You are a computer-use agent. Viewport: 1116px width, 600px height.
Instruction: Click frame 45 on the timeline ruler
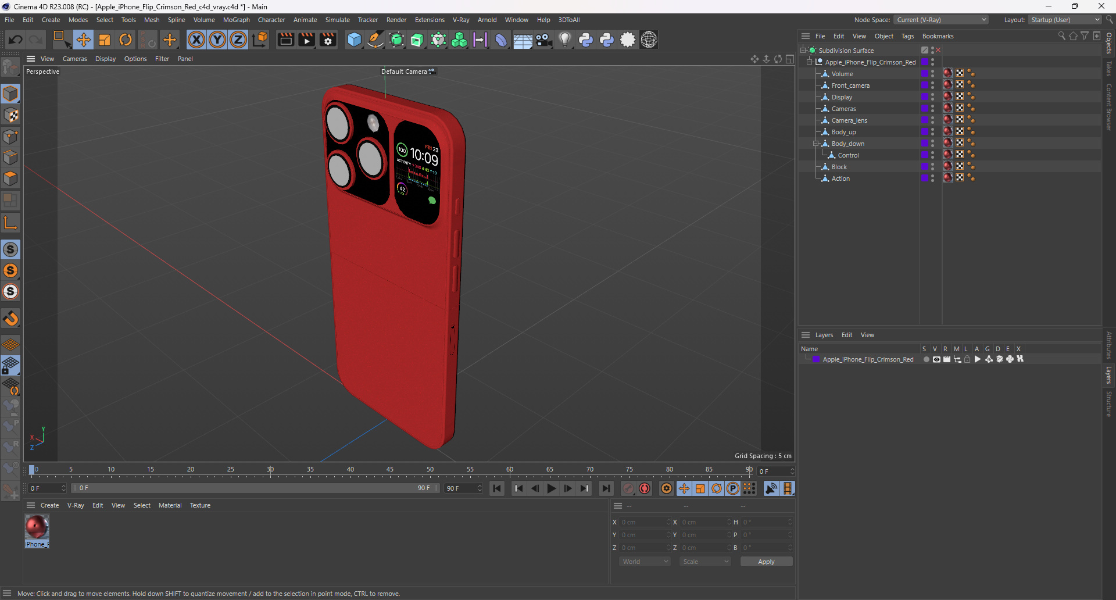(x=390, y=470)
